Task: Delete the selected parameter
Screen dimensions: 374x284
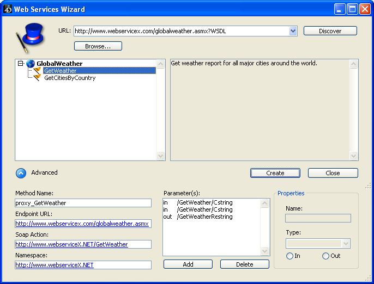Action: click(244, 264)
